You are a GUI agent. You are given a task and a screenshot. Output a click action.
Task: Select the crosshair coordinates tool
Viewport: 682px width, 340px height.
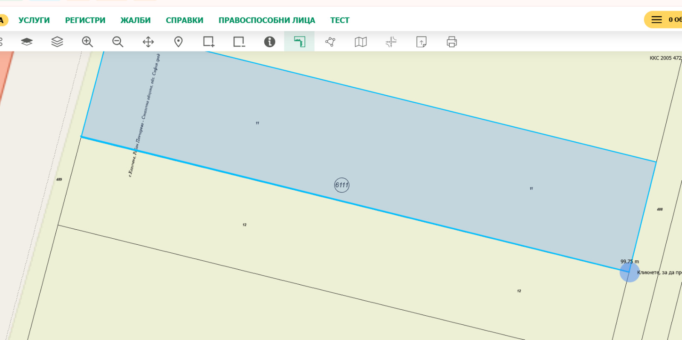391,42
